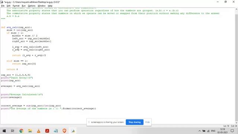Click the IDLE icon in the title bar

point(2,2)
